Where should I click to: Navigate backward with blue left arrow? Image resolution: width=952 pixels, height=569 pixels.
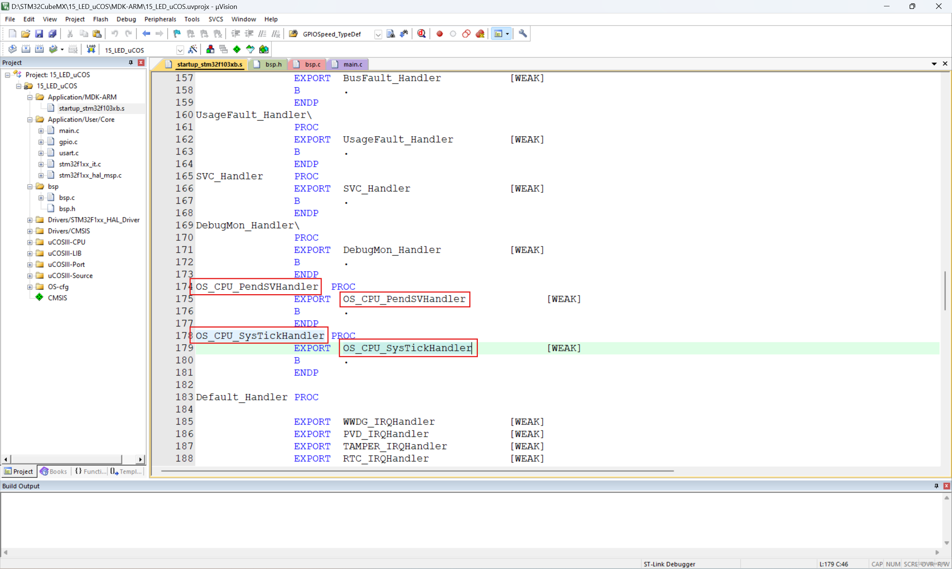146,34
